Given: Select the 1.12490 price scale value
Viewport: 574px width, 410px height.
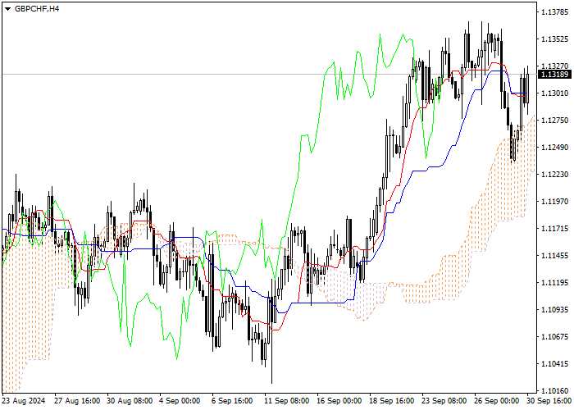Looking at the screenshot, I should pyautogui.click(x=555, y=148).
